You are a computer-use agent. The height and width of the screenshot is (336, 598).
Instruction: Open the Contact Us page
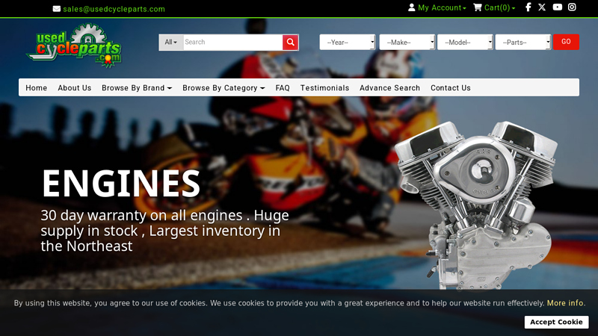click(451, 88)
